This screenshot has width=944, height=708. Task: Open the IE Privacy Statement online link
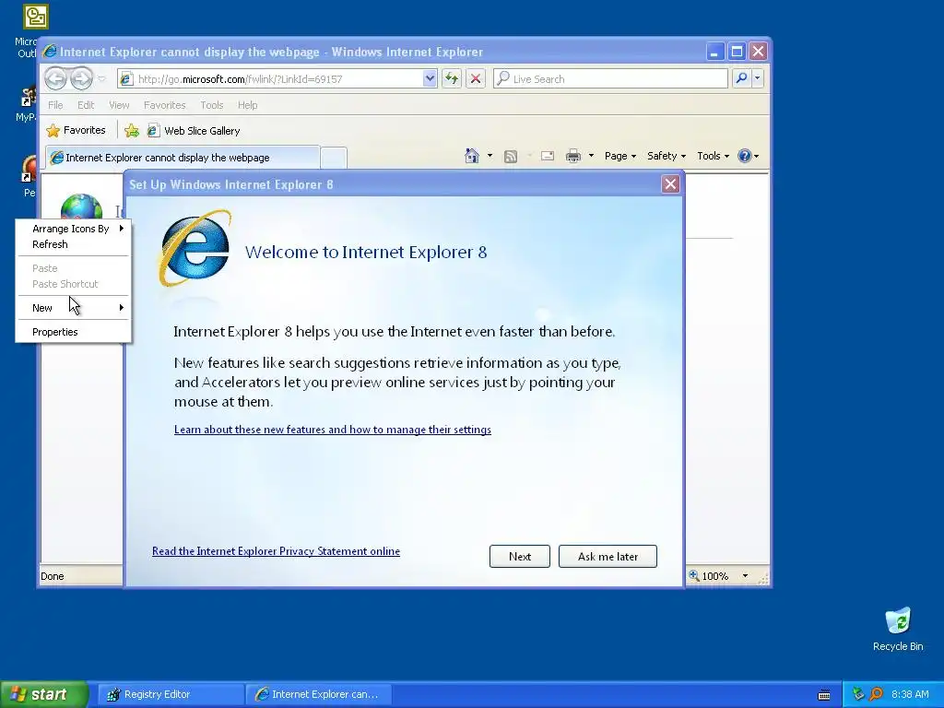[276, 551]
